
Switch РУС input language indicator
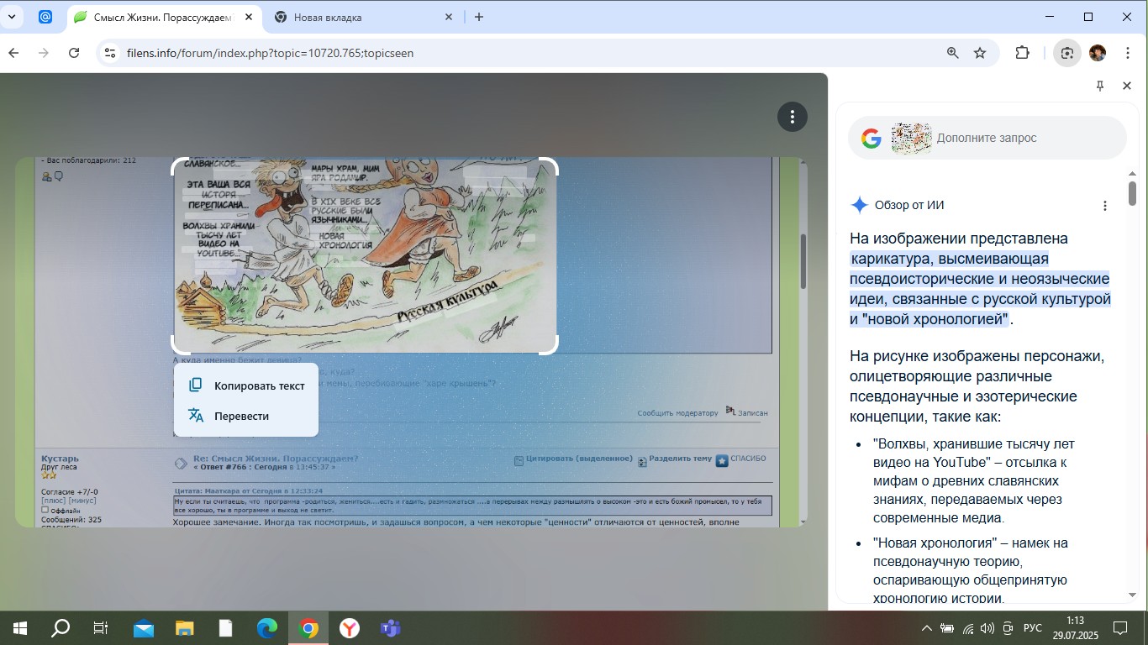click(1033, 628)
